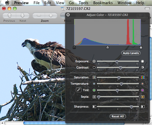
Task: Click the no-sepia gray icon
Action: 94,97
